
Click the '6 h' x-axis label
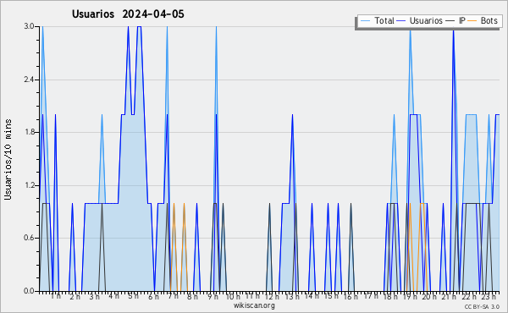[x=153, y=297]
